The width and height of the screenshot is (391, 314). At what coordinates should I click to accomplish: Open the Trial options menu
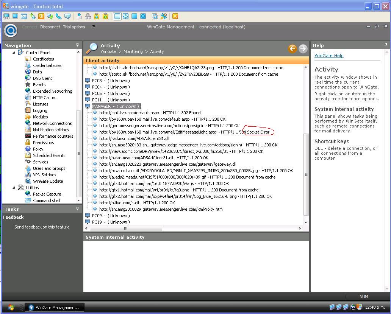click(x=74, y=27)
